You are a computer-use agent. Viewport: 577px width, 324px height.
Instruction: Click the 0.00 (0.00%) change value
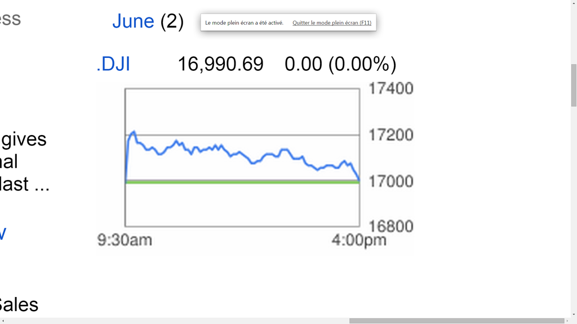point(340,64)
